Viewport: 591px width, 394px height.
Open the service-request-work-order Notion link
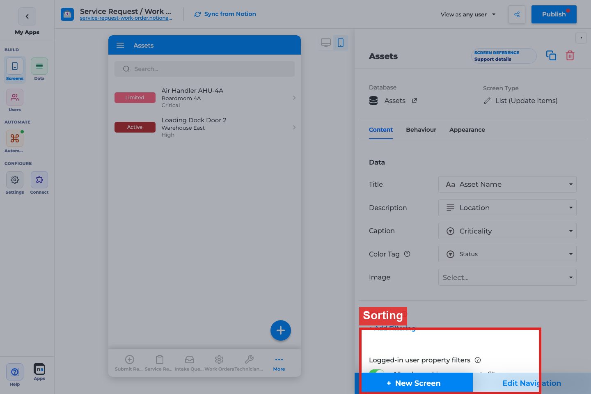[x=126, y=18]
